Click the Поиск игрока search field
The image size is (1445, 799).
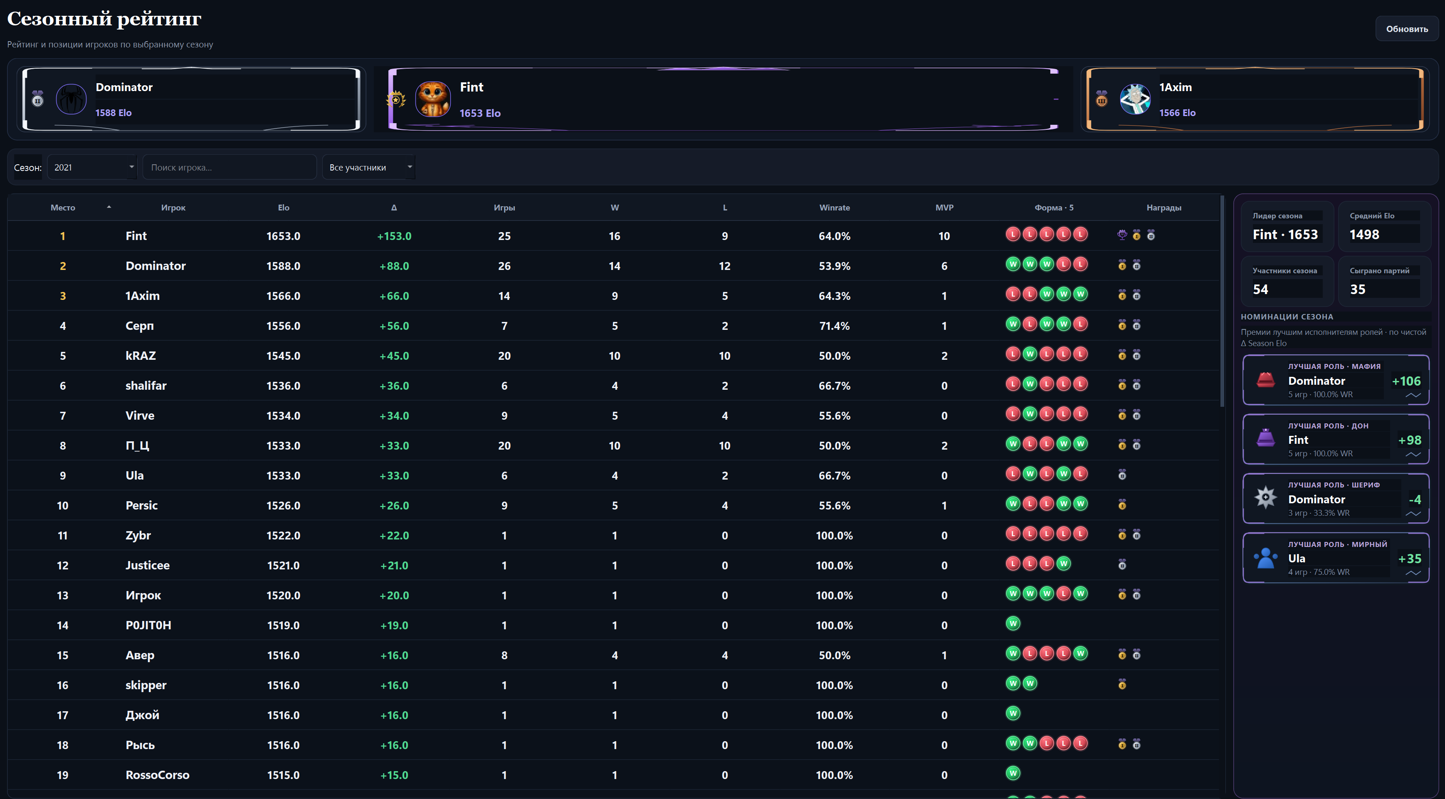[x=230, y=167]
